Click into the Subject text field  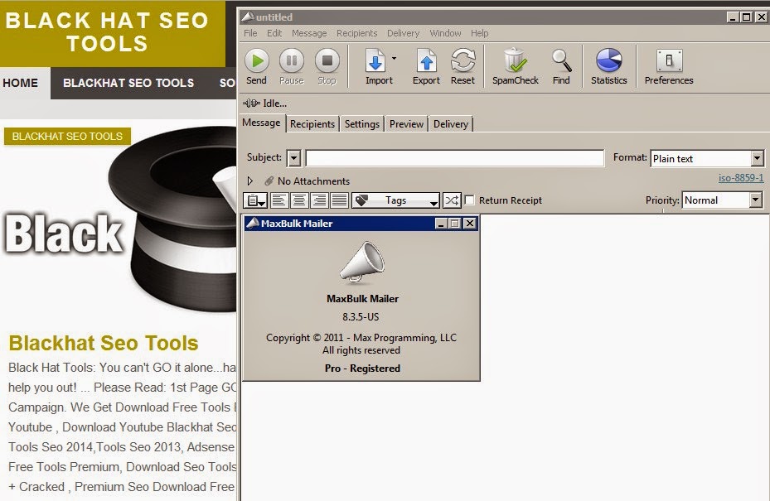point(455,158)
